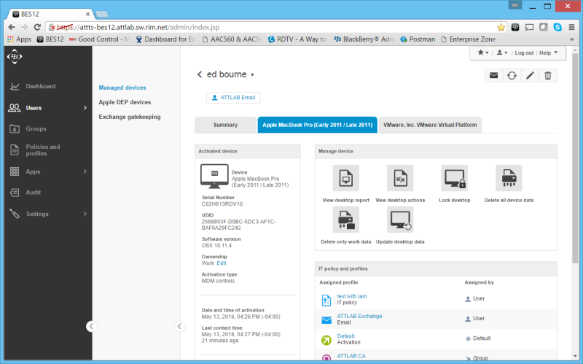Go to next user arrow after ed bourne
Image resolution: width=583 pixels, height=364 pixels.
click(x=253, y=74)
